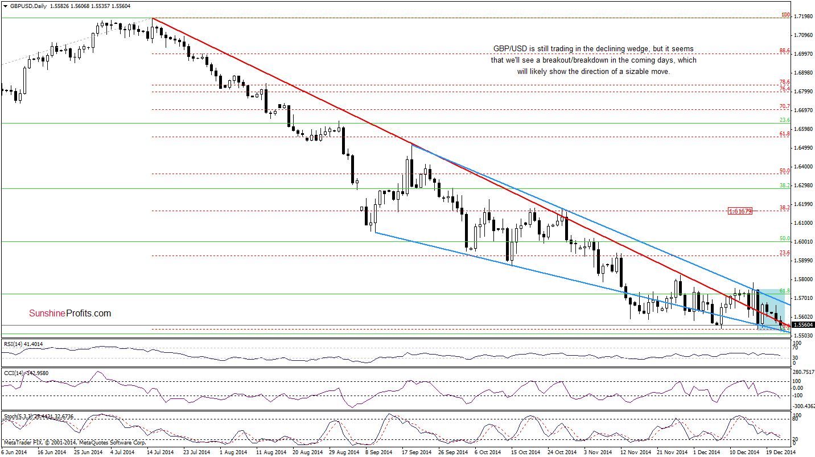Click the 10 Dec 2014 date label
The height and width of the screenshot is (457, 815).
click(743, 452)
